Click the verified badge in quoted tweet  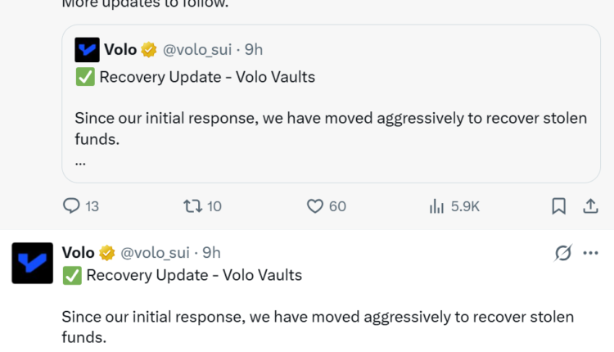coord(149,50)
